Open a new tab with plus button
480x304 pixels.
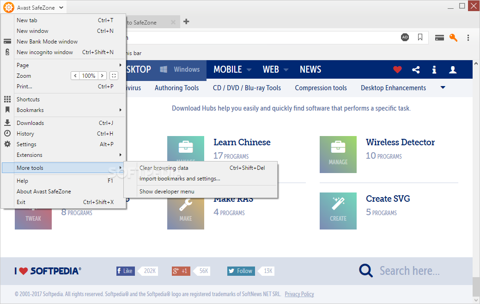(186, 21)
